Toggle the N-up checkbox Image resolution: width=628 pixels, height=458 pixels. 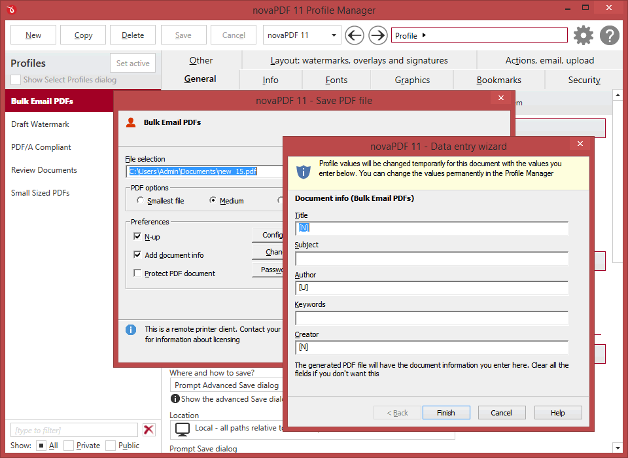coord(137,236)
